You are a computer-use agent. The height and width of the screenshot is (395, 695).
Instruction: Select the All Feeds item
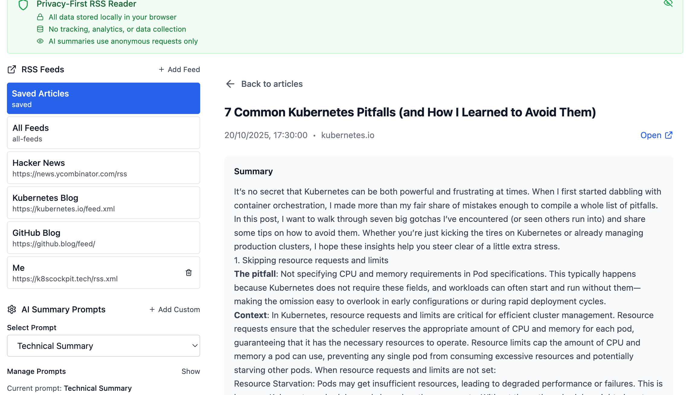104,133
